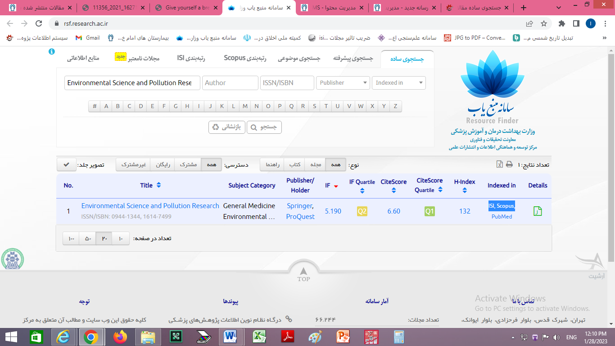Filter journals by letter A
This screenshot has height=346, width=615.
click(106, 106)
